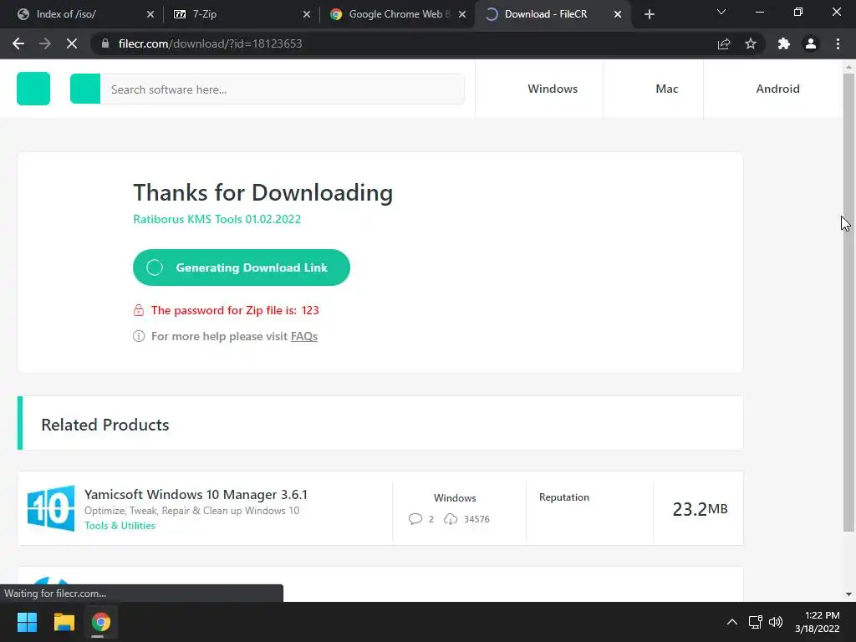
Task: Open the taskbar clock and date
Action: click(x=818, y=622)
